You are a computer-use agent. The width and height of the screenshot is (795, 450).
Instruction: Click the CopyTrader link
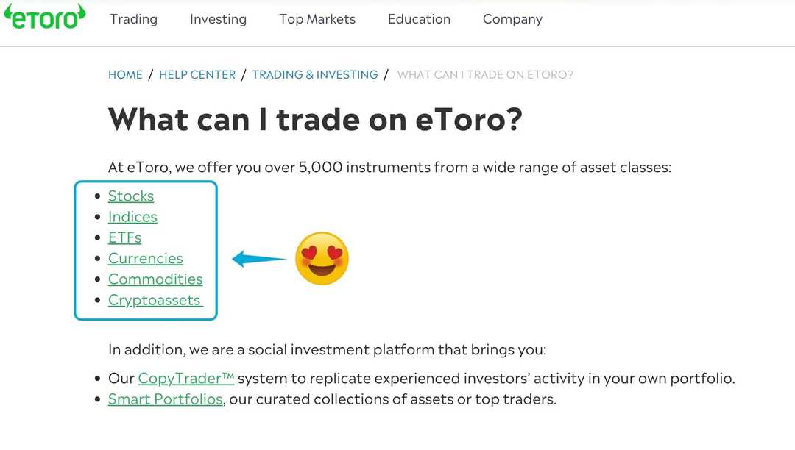185,377
